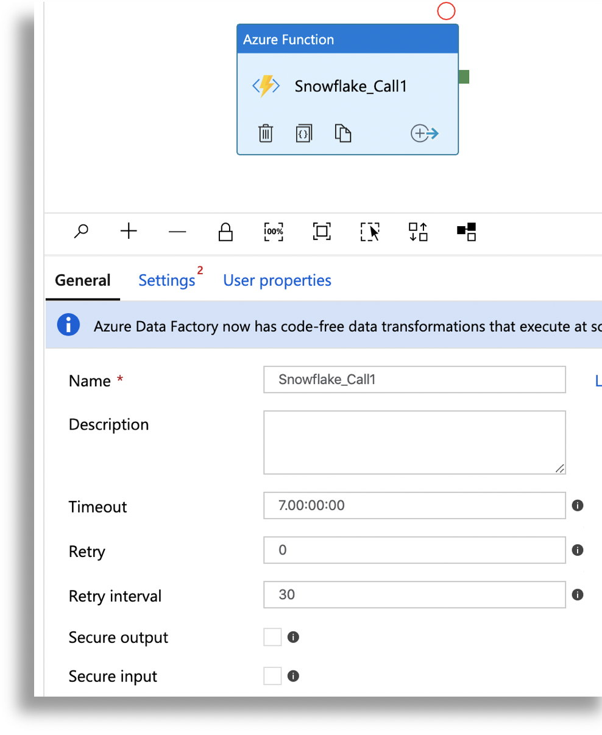View source code of Snowflake_Call1 activity

click(x=304, y=133)
